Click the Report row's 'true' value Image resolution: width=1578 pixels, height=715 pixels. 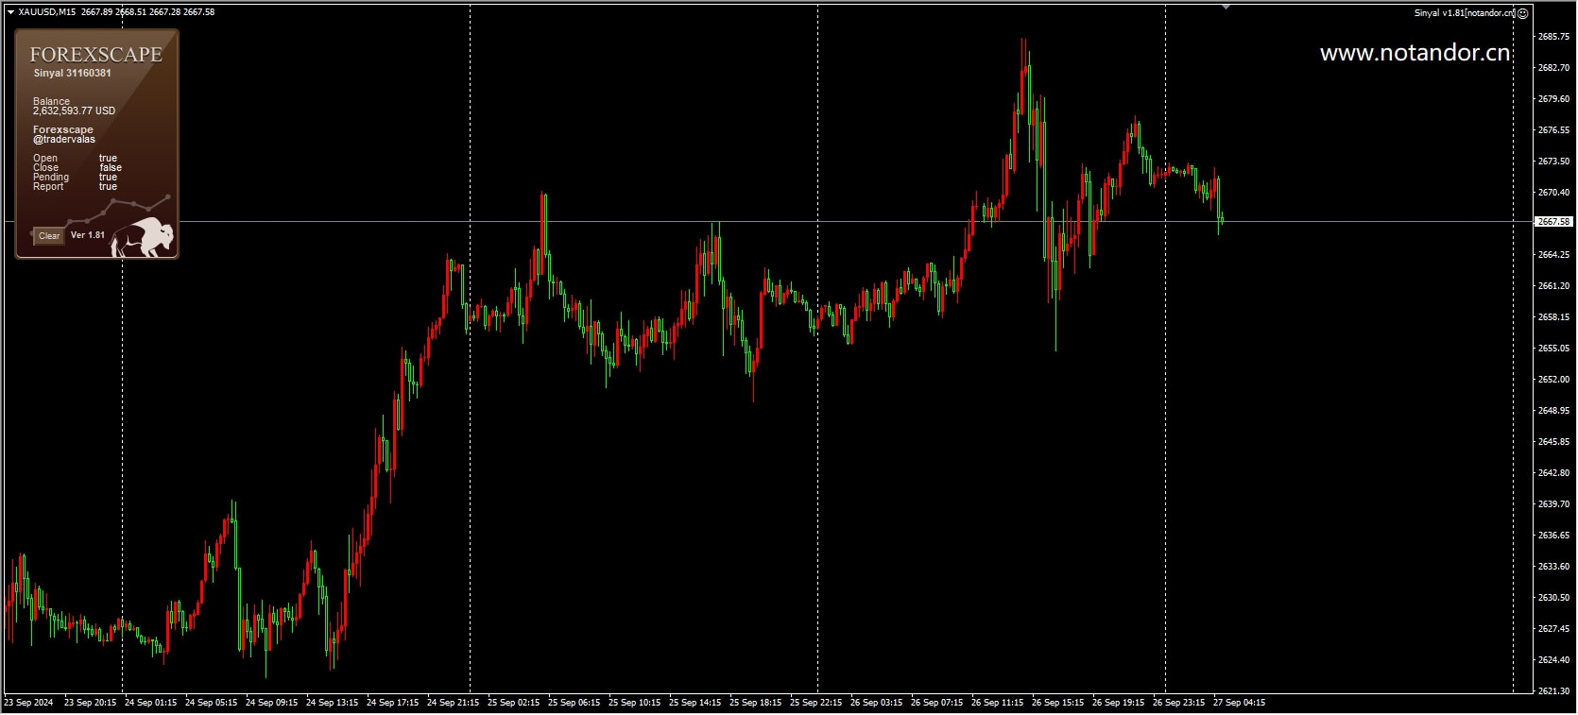(108, 187)
